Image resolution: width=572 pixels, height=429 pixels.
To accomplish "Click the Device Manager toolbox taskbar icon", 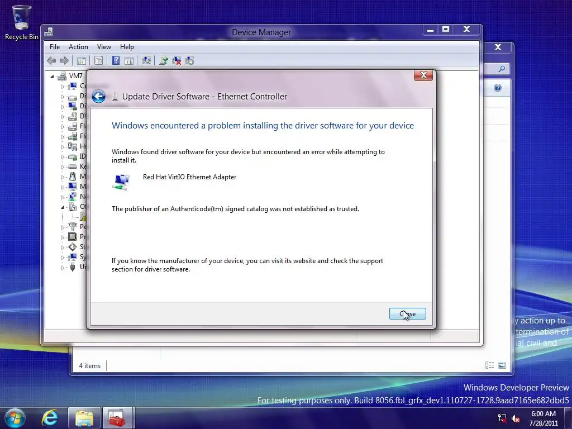I will [117, 418].
